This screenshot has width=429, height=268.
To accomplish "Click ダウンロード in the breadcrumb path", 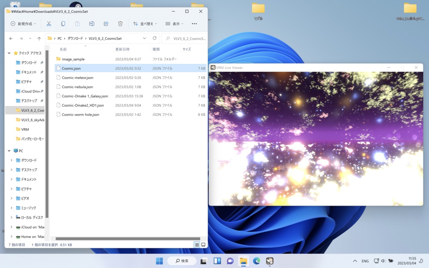I will tap(75, 39).
